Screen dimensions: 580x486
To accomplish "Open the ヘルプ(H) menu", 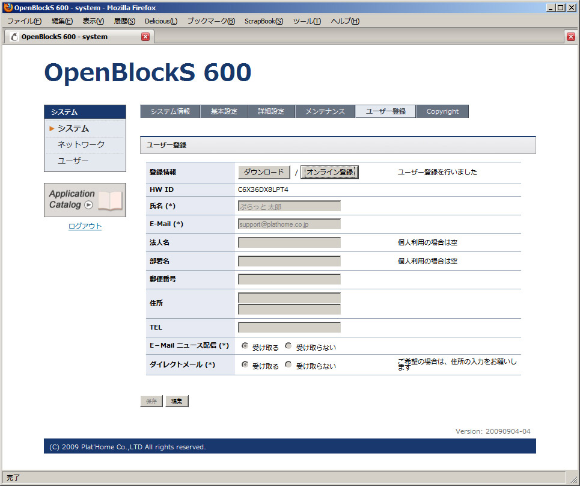I will 345,21.
